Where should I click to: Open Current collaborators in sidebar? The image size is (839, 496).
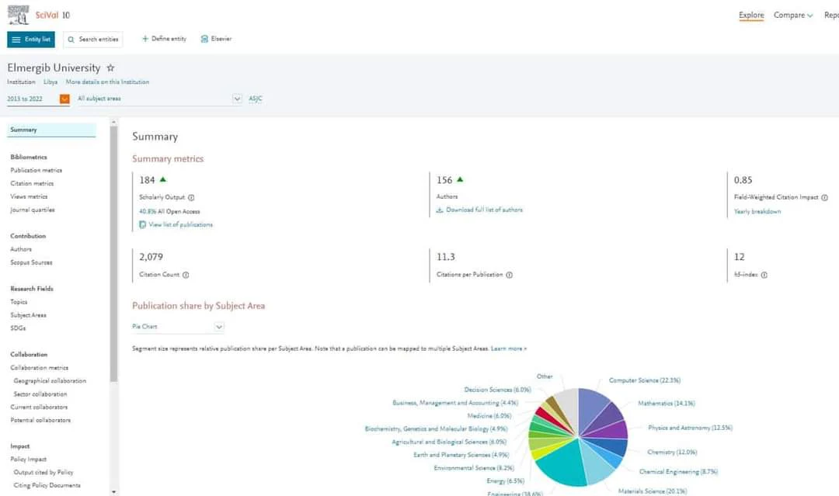[39, 408]
